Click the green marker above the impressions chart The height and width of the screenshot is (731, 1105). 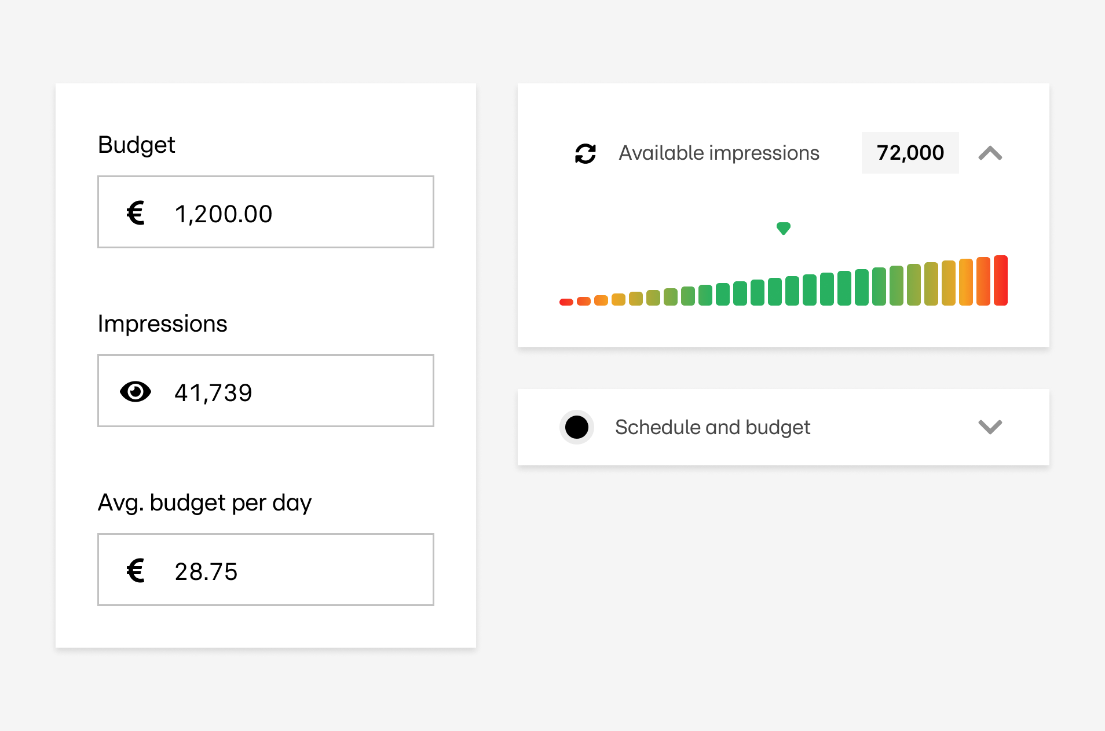(x=783, y=228)
